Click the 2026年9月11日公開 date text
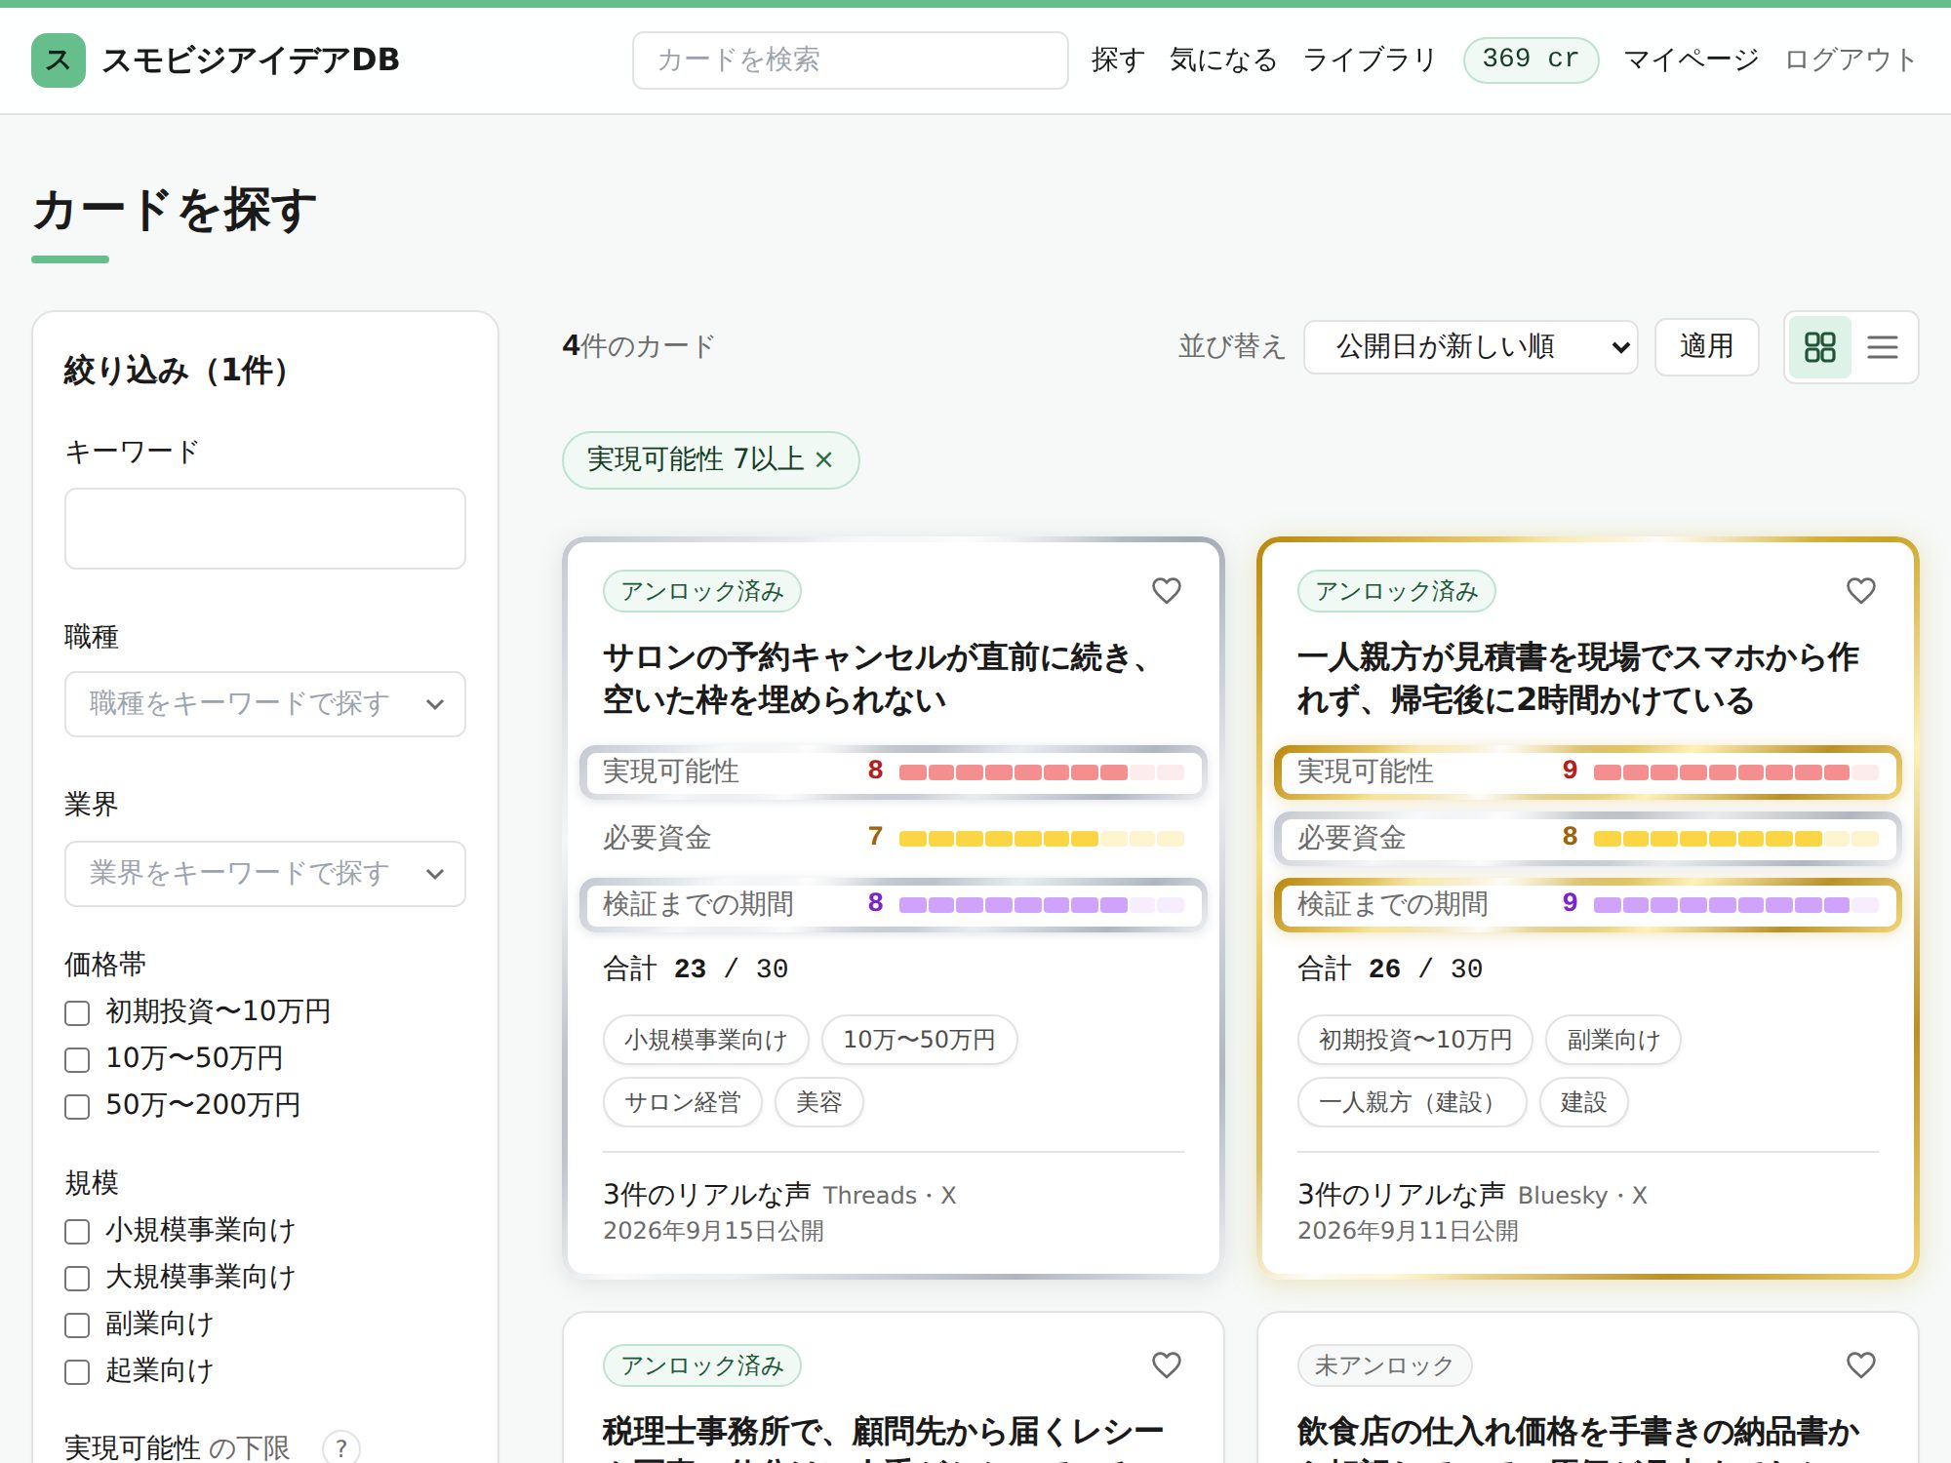This screenshot has height=1463, width=1951. tap(1409, 1231)
